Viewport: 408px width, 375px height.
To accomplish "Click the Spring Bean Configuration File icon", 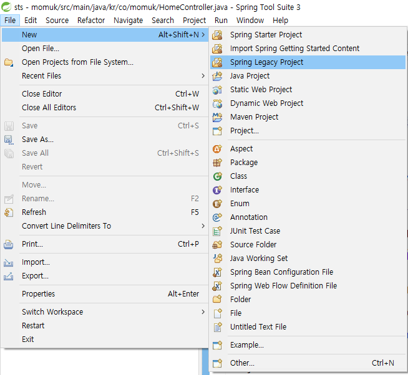I will pos(217,272).
